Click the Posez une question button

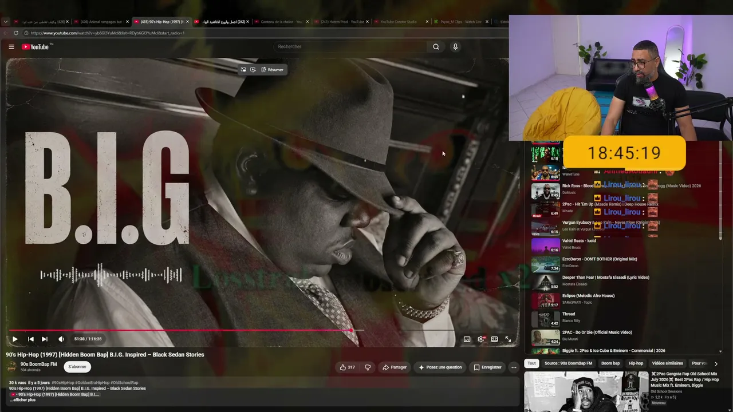pyautogui.click(x=440, y=367)
